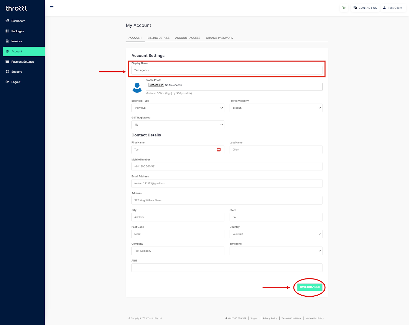Click the Display Name input field
Screen dimensions: 409x325
[x=227, y=70]
